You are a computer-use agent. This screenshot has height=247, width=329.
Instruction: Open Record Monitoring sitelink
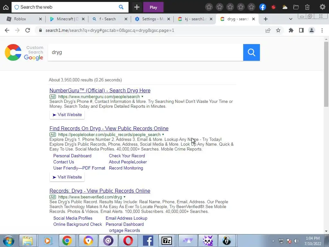[x=126, y=168]
